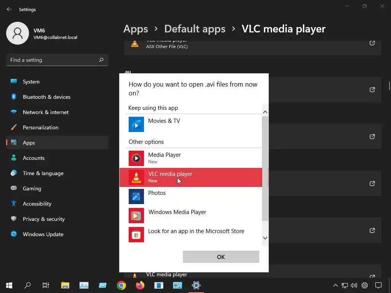This screenshot has width=391, height=293.
Task: Choose Windows Media Player icon
Action: click(136, 216)
